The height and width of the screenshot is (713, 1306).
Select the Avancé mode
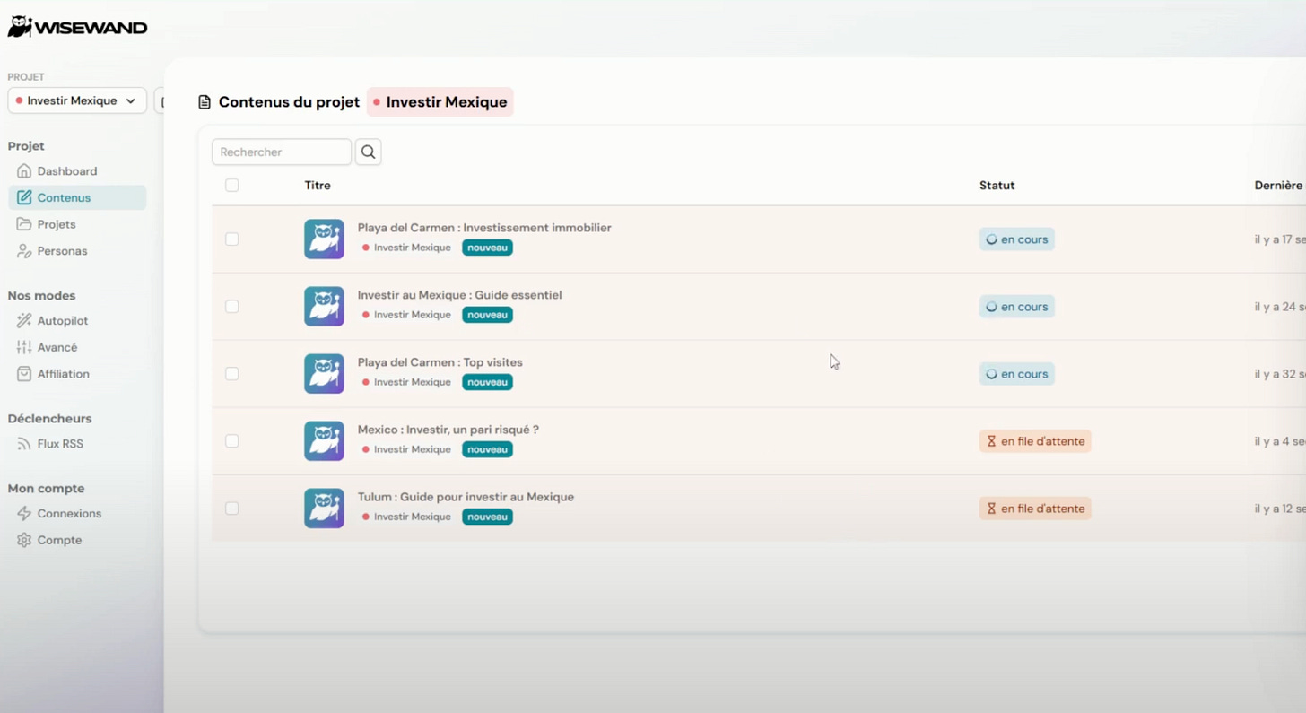(x=57, y=347)
